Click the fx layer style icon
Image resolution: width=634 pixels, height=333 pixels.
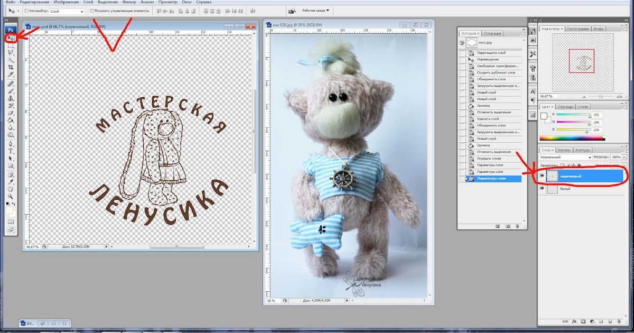click(x=573, y=321)
